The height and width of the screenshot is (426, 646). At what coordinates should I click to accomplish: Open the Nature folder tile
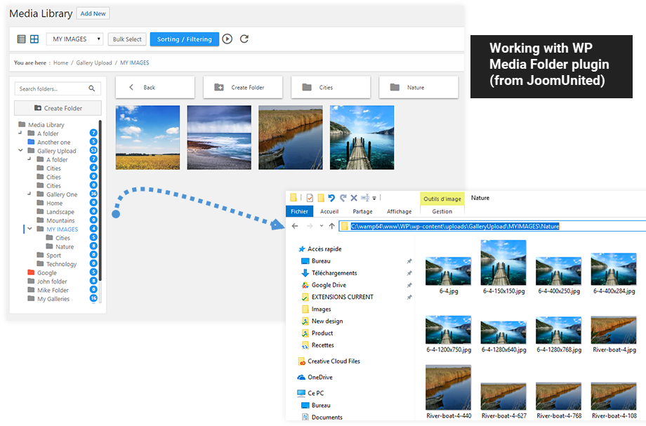click(x=418, y=87)
